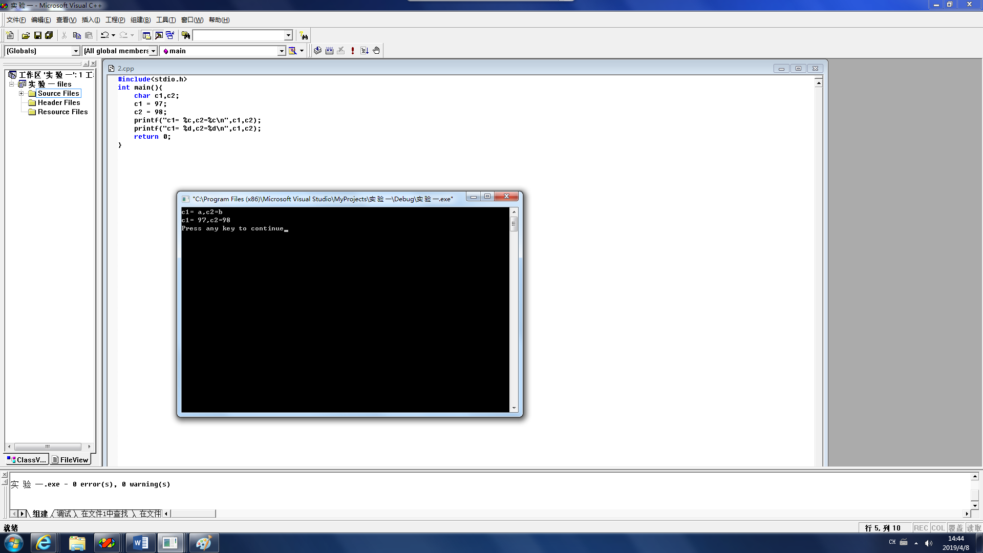
Task: Click the Insert/Remove Breakpoint hand icon
Action: pos(376,51)
